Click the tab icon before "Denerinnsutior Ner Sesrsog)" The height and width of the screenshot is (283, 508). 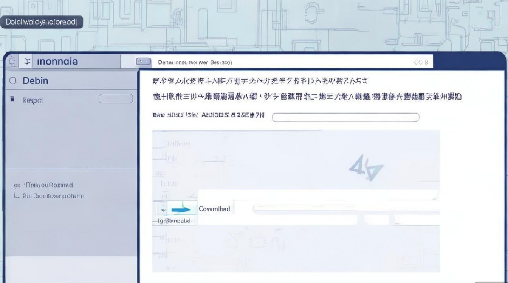(144, 62)
